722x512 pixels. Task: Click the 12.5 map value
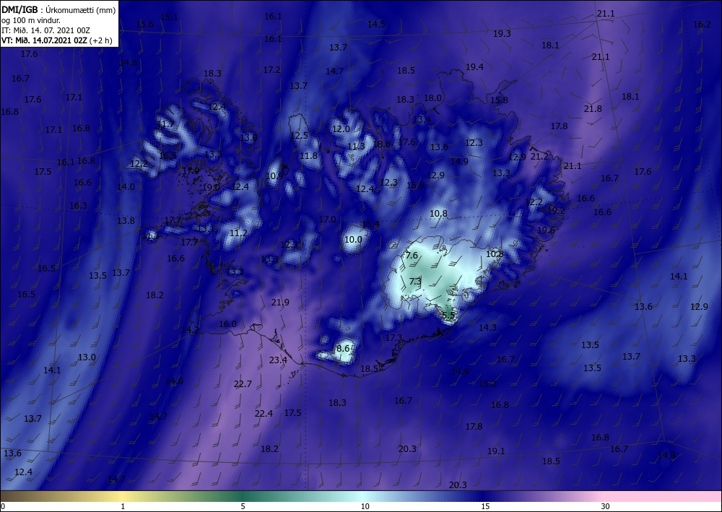pyautogui.click(x=300, y=135)
